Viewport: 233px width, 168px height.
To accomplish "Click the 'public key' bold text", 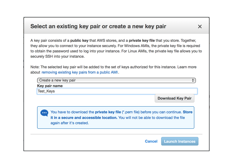I will pyautogui.click(x=79, y=41).
